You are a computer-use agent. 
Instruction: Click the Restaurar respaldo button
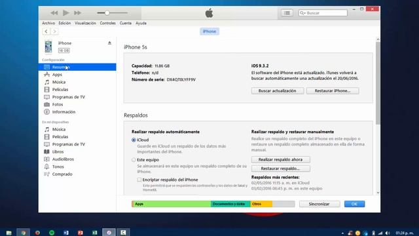click(281, 168)
